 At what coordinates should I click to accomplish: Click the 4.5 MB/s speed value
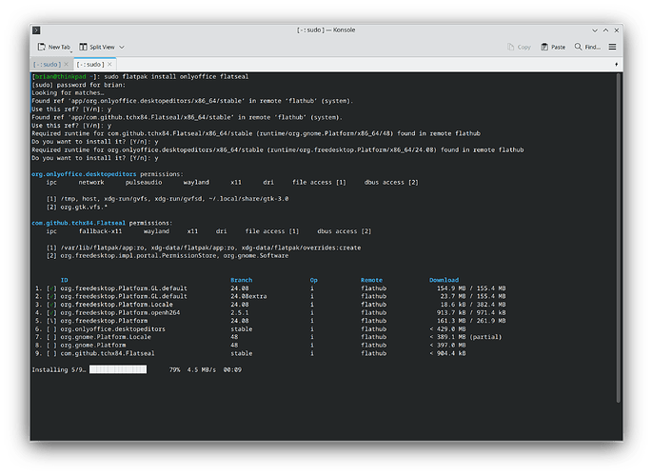[x=201, y=369]
